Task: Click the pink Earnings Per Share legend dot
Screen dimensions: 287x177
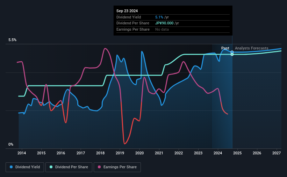Action: pos(99,167)
